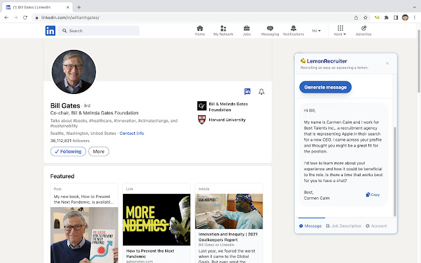
Task: Click the notification bell on Bill Gates profile
Action: click(x=261, y=92)
